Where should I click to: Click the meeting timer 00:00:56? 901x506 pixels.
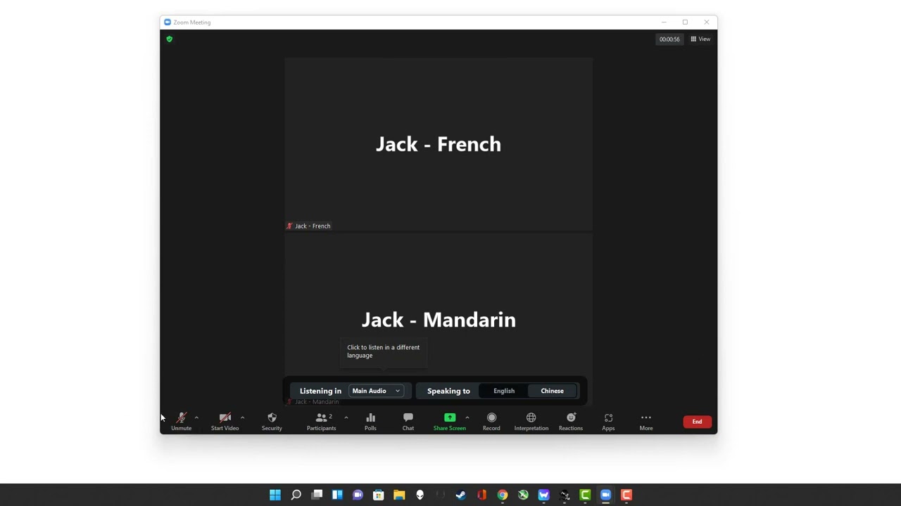point(669,39)
